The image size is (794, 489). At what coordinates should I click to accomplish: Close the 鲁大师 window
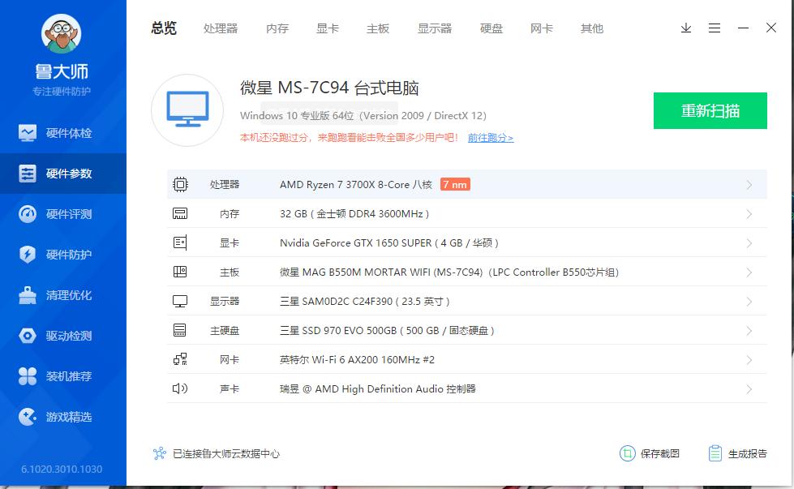coord(771,28)
